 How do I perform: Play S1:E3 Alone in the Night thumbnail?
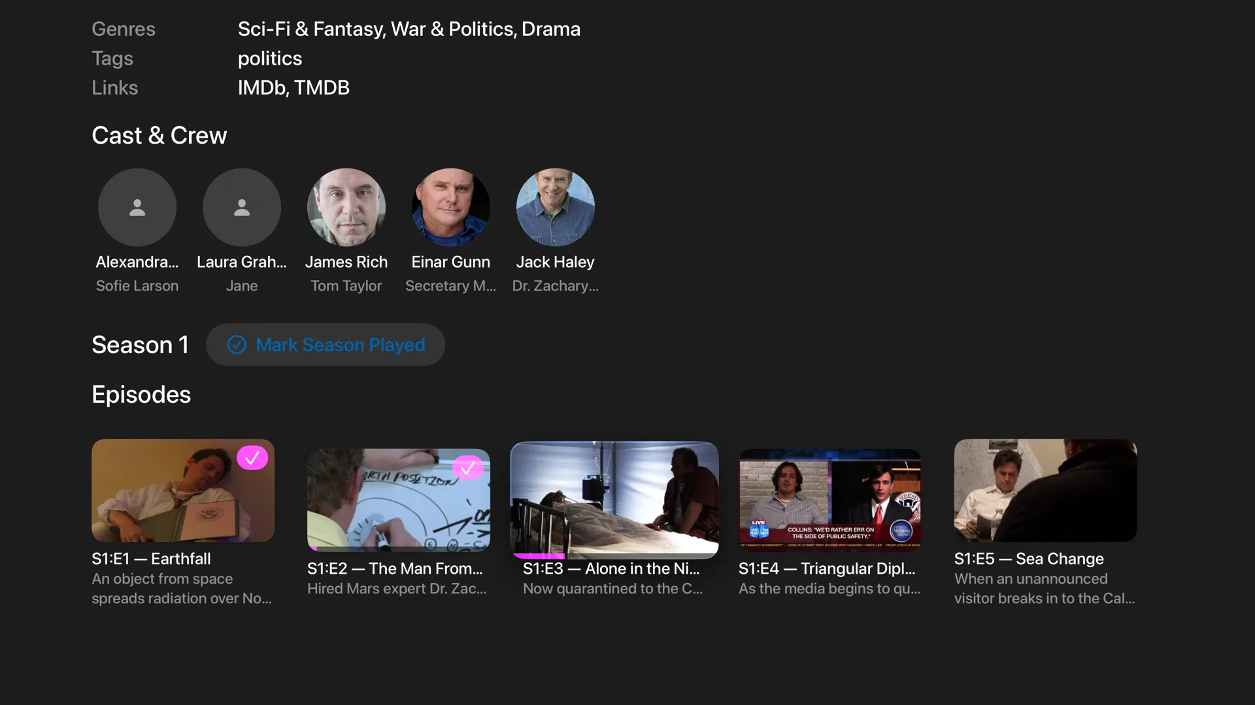(x=614, y=500)
